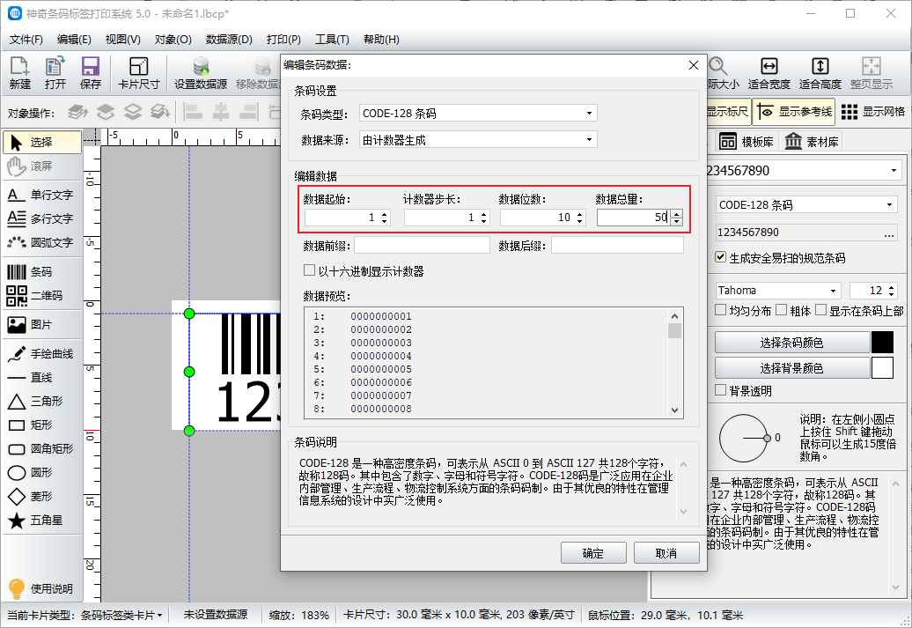Increase 数据总量 value with up arrow
Viewport: 912px width, 628px height.
(676, 214)
